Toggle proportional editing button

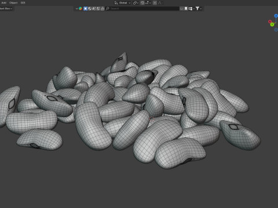[x=155, y=3]
